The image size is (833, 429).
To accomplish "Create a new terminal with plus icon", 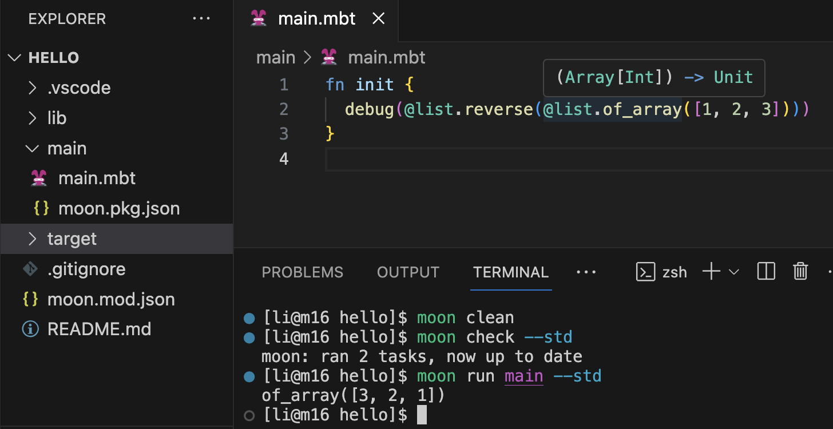I will coord(711,272).
